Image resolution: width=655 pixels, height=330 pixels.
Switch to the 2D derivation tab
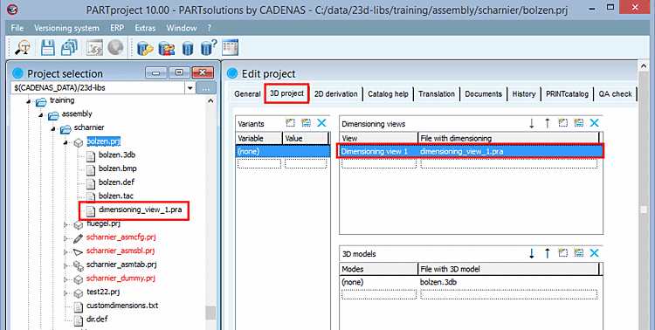pos(336,94)
